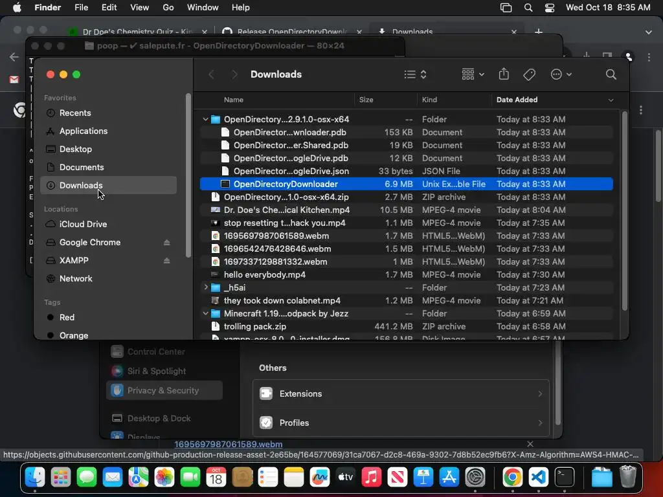
Task: Go back with Finder back arrow
Action: click(x=212, y=75)
